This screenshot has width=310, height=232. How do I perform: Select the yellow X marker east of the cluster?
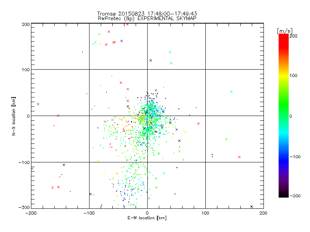(x=186, y=132)
